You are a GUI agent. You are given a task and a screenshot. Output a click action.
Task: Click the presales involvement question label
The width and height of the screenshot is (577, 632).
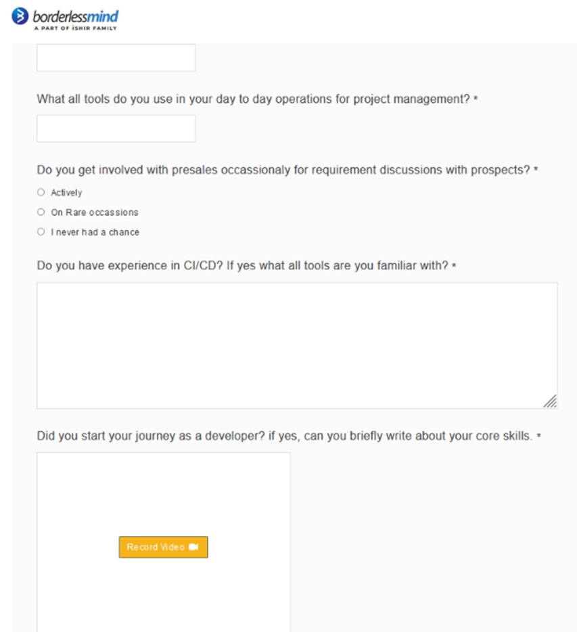click(283, 170)
